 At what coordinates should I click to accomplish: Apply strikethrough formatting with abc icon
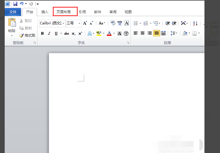tap(67, 33)
